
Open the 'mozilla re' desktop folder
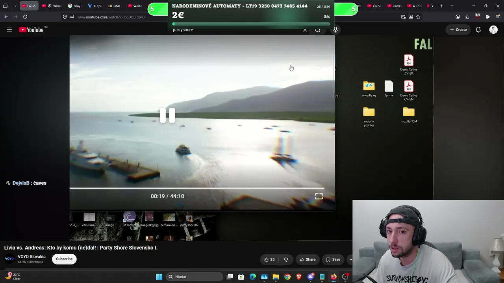tap(369, 89)
